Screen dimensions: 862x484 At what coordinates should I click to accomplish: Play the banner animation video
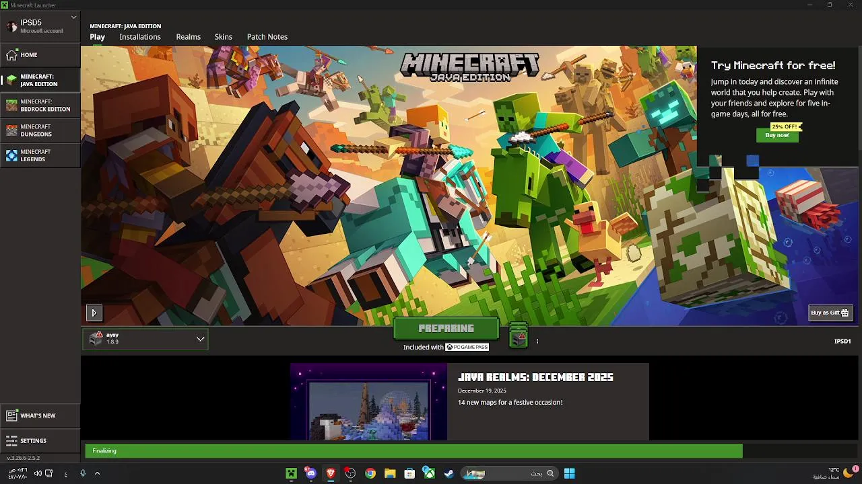click(94, 313)
